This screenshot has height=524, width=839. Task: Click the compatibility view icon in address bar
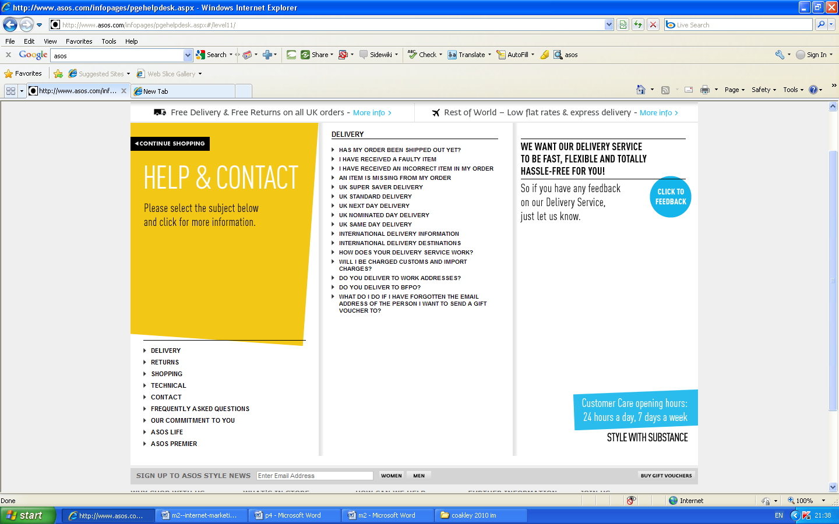(x=623, y=24)
